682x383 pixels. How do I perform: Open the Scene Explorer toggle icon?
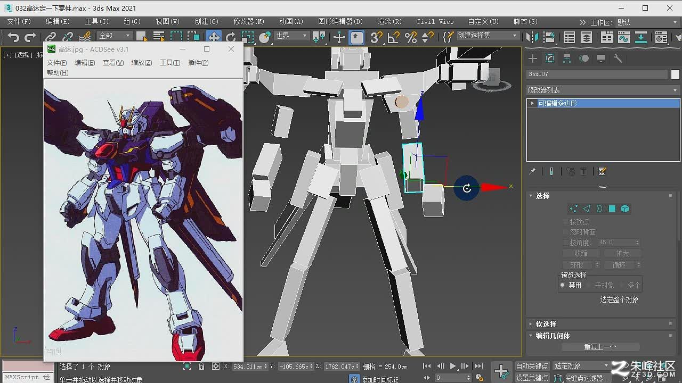click(570, 37)
